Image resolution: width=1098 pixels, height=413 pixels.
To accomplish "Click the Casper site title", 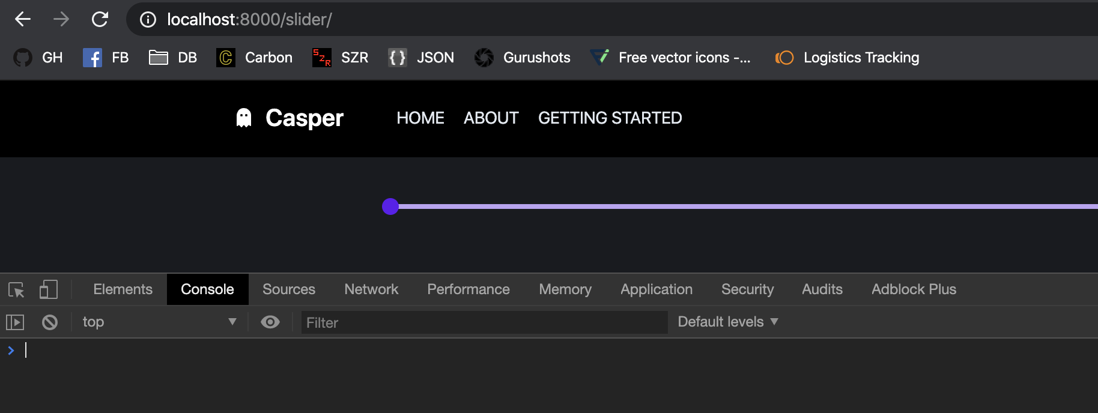I will click(305, 118).
